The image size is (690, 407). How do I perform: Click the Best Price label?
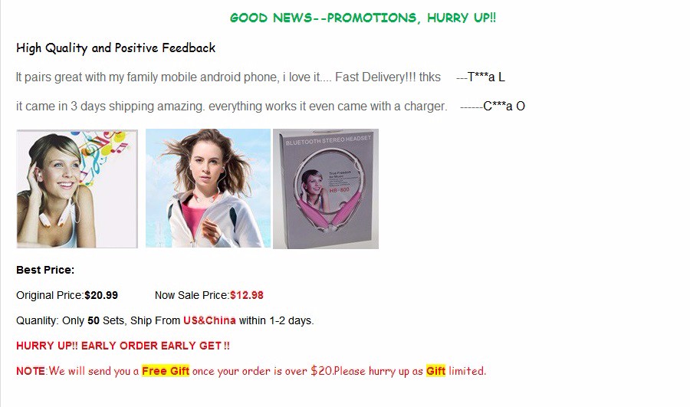pyautogui.click(x=45, y=270)
